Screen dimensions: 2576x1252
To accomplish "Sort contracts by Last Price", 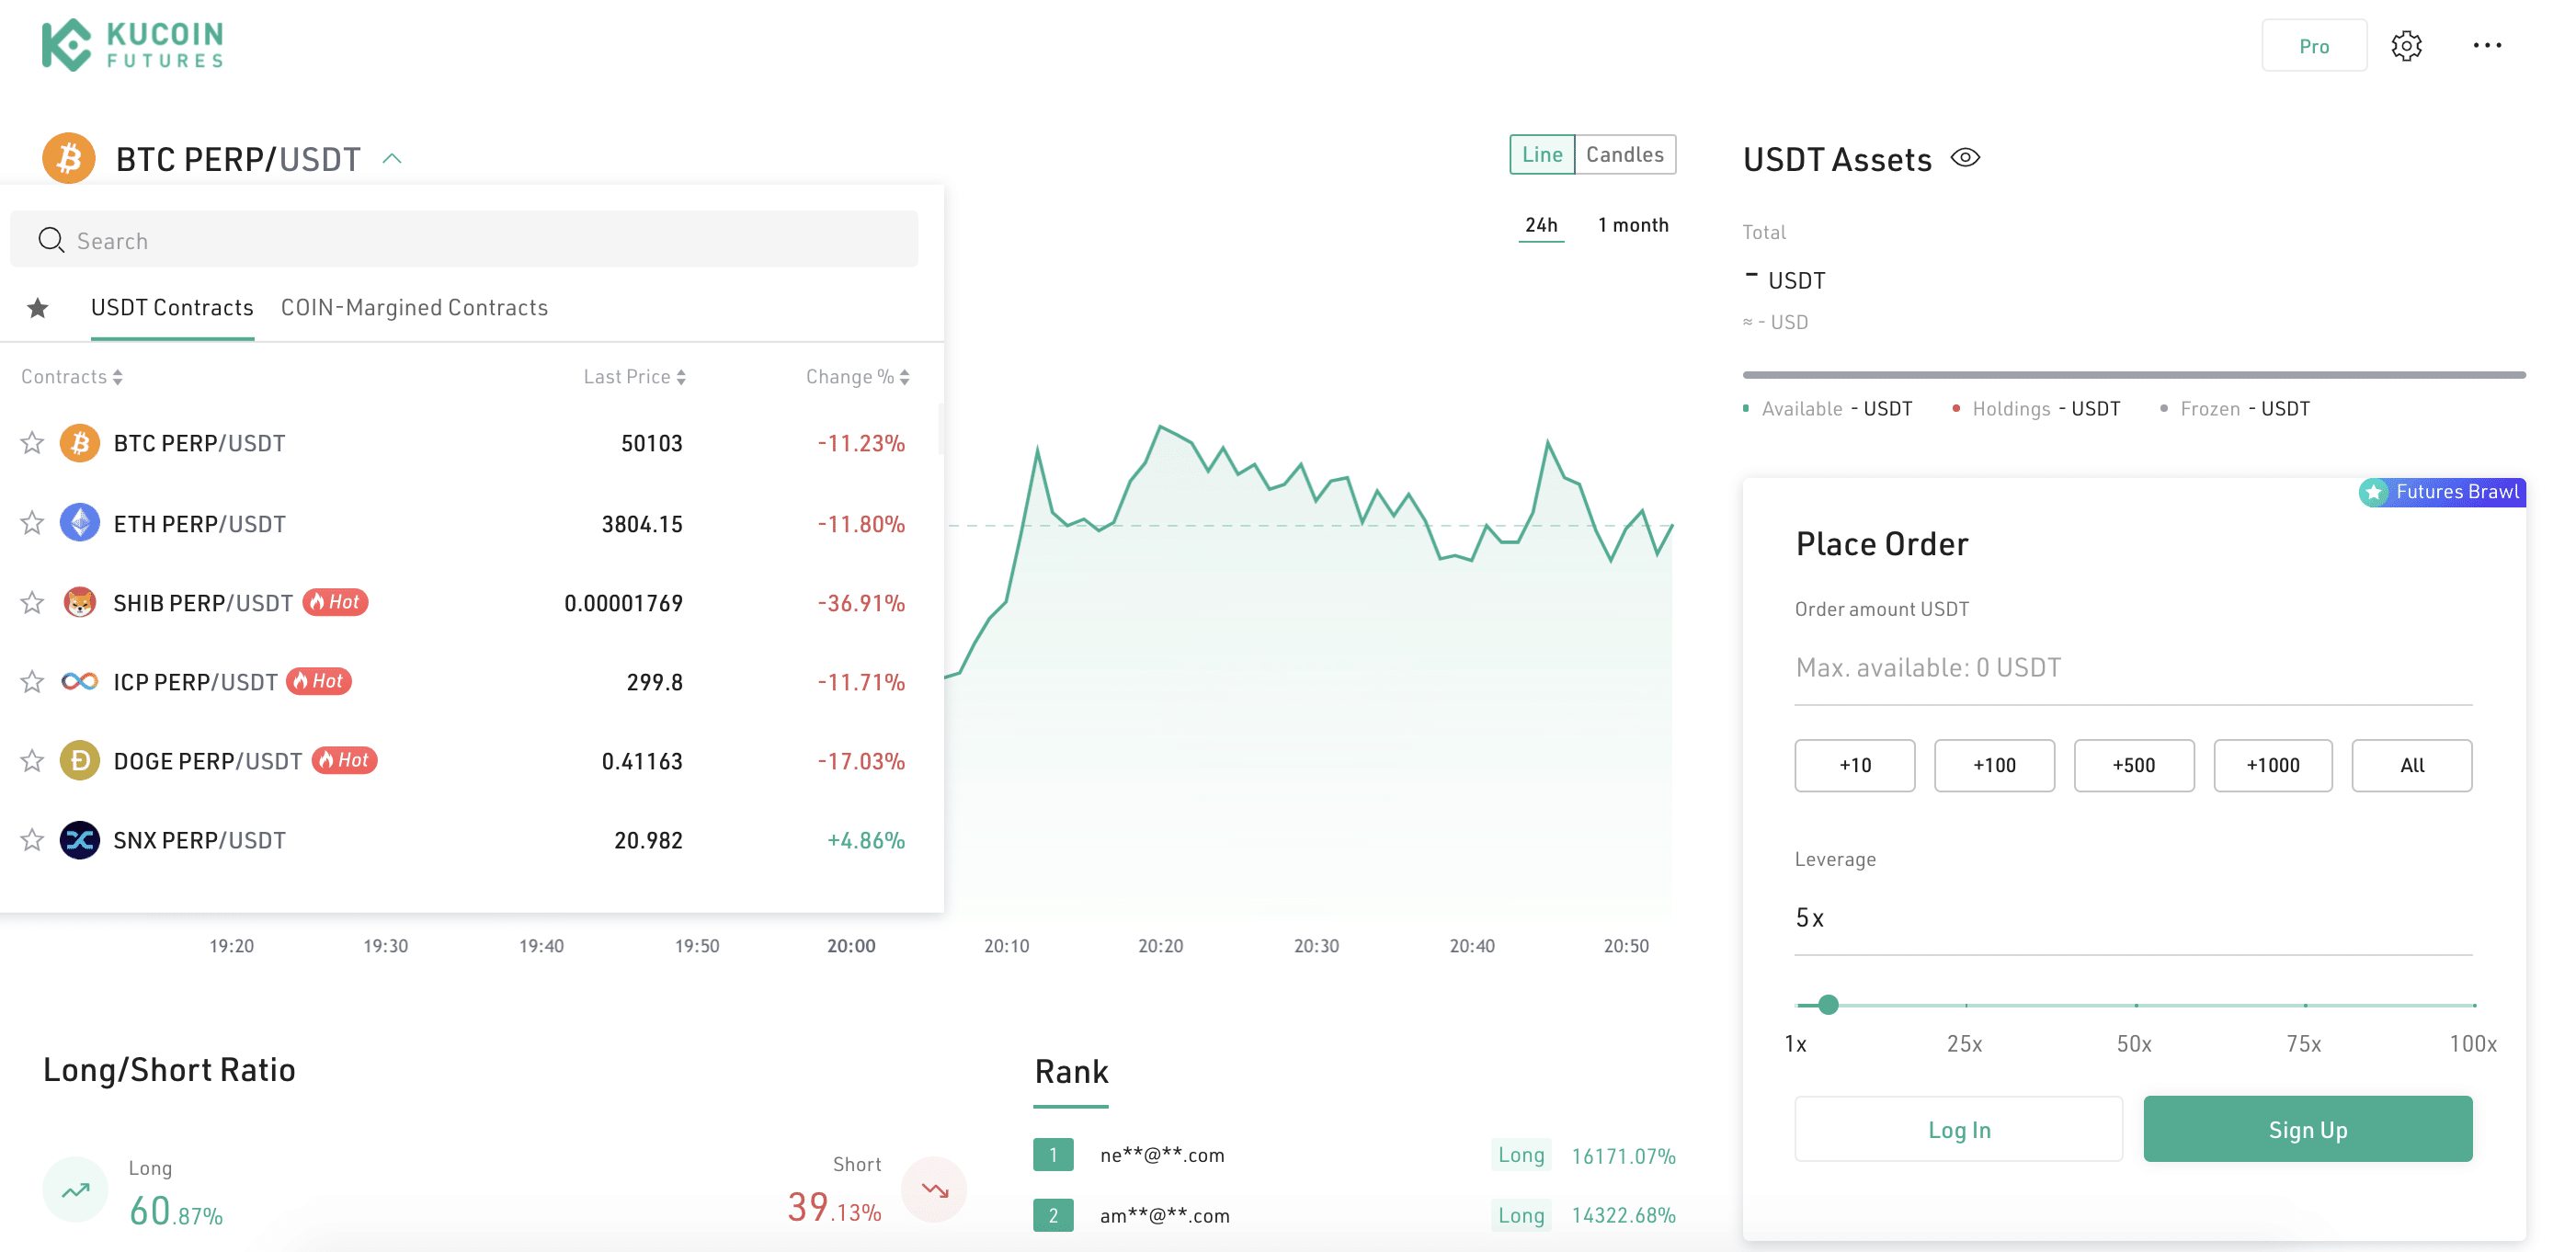I will 634,377.
